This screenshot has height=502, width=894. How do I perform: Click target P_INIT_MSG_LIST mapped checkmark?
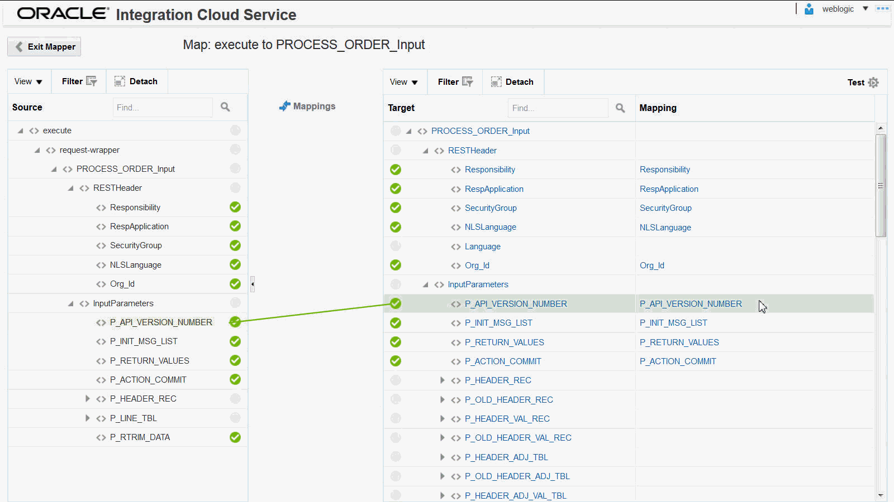pos(396,323)
